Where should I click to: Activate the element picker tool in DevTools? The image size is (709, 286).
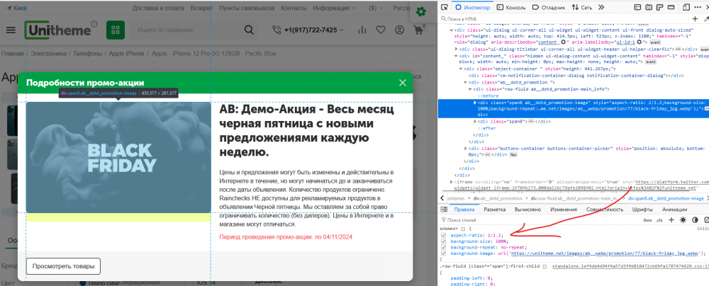click(x=443, y=7)
